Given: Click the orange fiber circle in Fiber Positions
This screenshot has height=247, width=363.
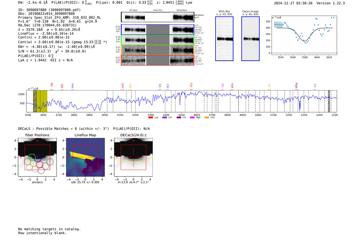Looking at the screenshot, I should coord(34,163).
